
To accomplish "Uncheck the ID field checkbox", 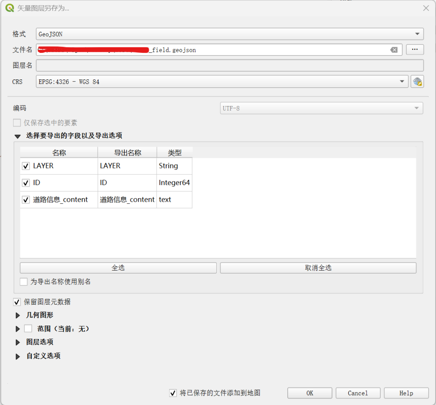I will point(26,183).
